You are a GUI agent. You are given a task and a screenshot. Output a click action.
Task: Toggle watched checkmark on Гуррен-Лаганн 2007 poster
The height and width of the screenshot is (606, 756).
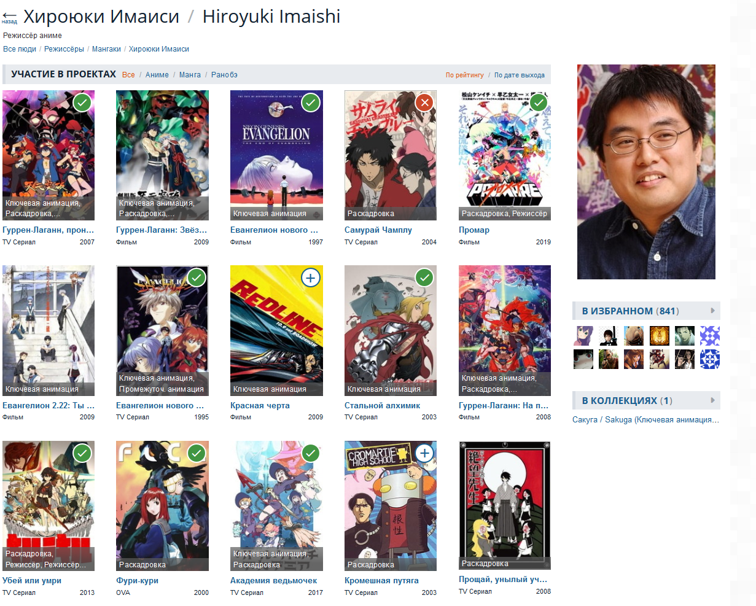click(82, 103)
